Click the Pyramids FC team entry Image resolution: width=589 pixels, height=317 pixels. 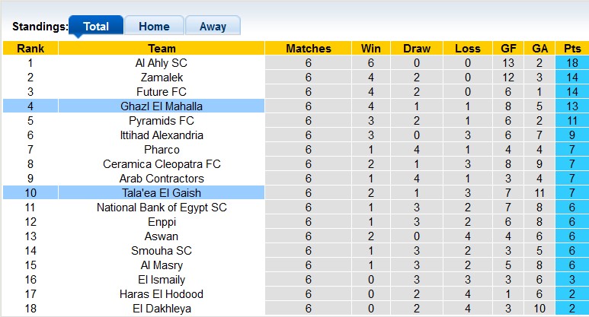pyautogui.click(x=162, y=121)
